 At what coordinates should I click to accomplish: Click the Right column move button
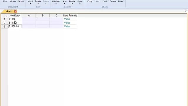click(80, 1)
